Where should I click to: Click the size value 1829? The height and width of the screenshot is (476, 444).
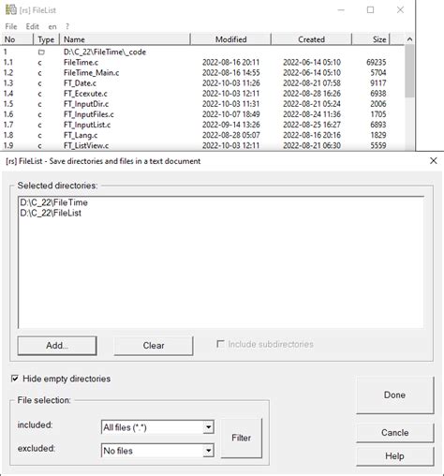(378, 135)
